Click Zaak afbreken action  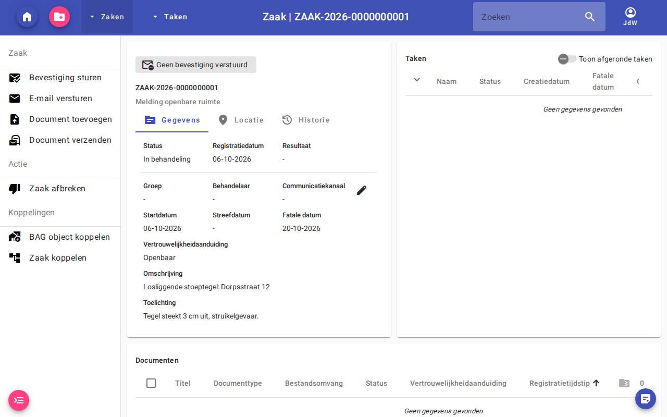(x=60, y=189)
